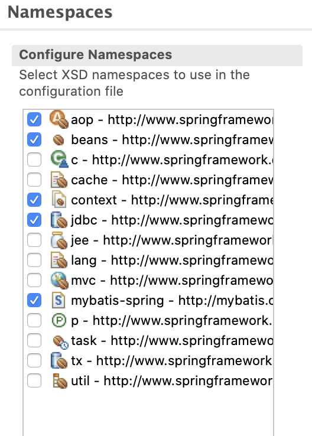The image size is (312, 436).
Task: Select the jee namespace row text
Action: (171, 240)
